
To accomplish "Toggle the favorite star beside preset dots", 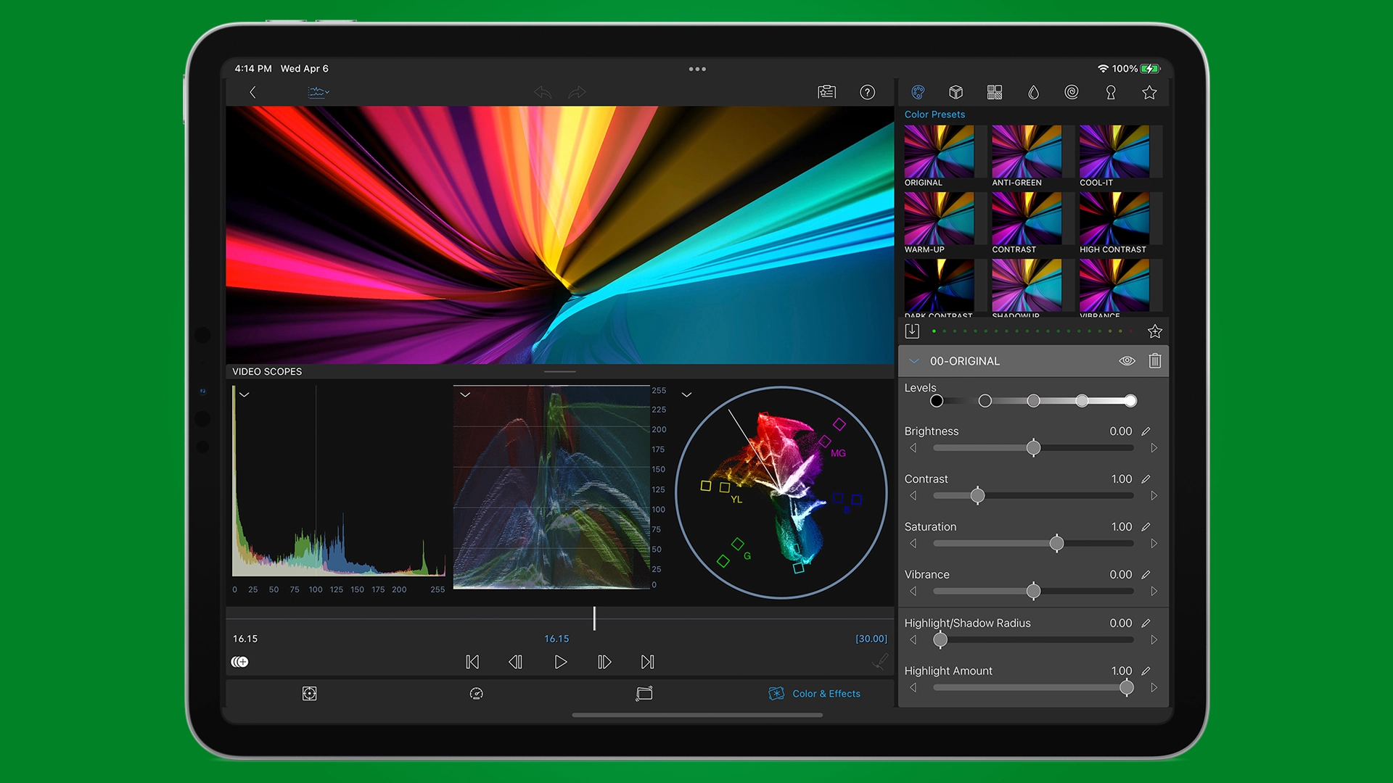I will (x=1155, y=331).
